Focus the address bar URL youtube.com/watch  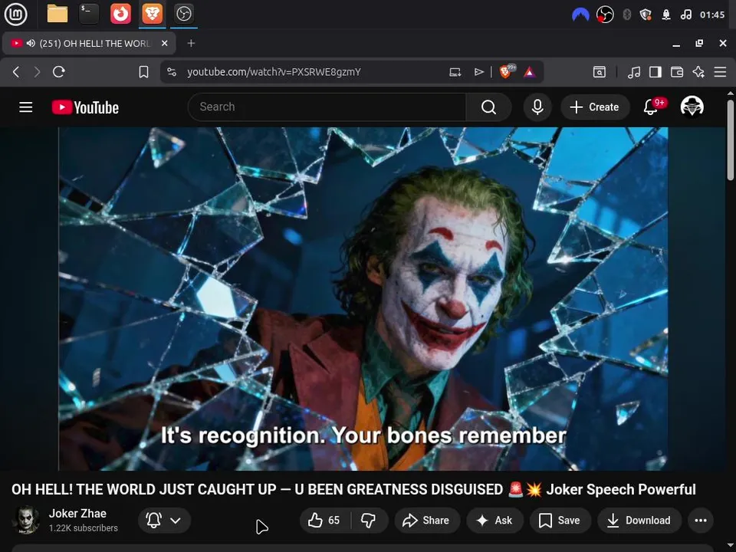pyautogui.click(x=274, y=72)
